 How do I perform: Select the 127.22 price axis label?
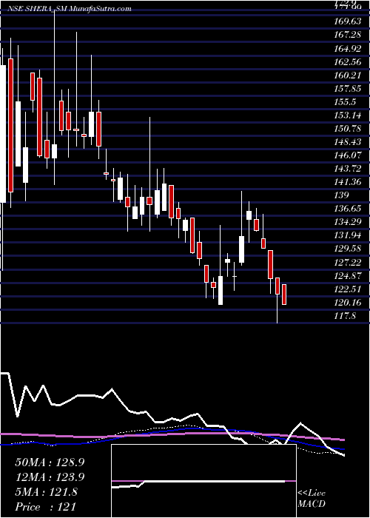pos(348,262)
